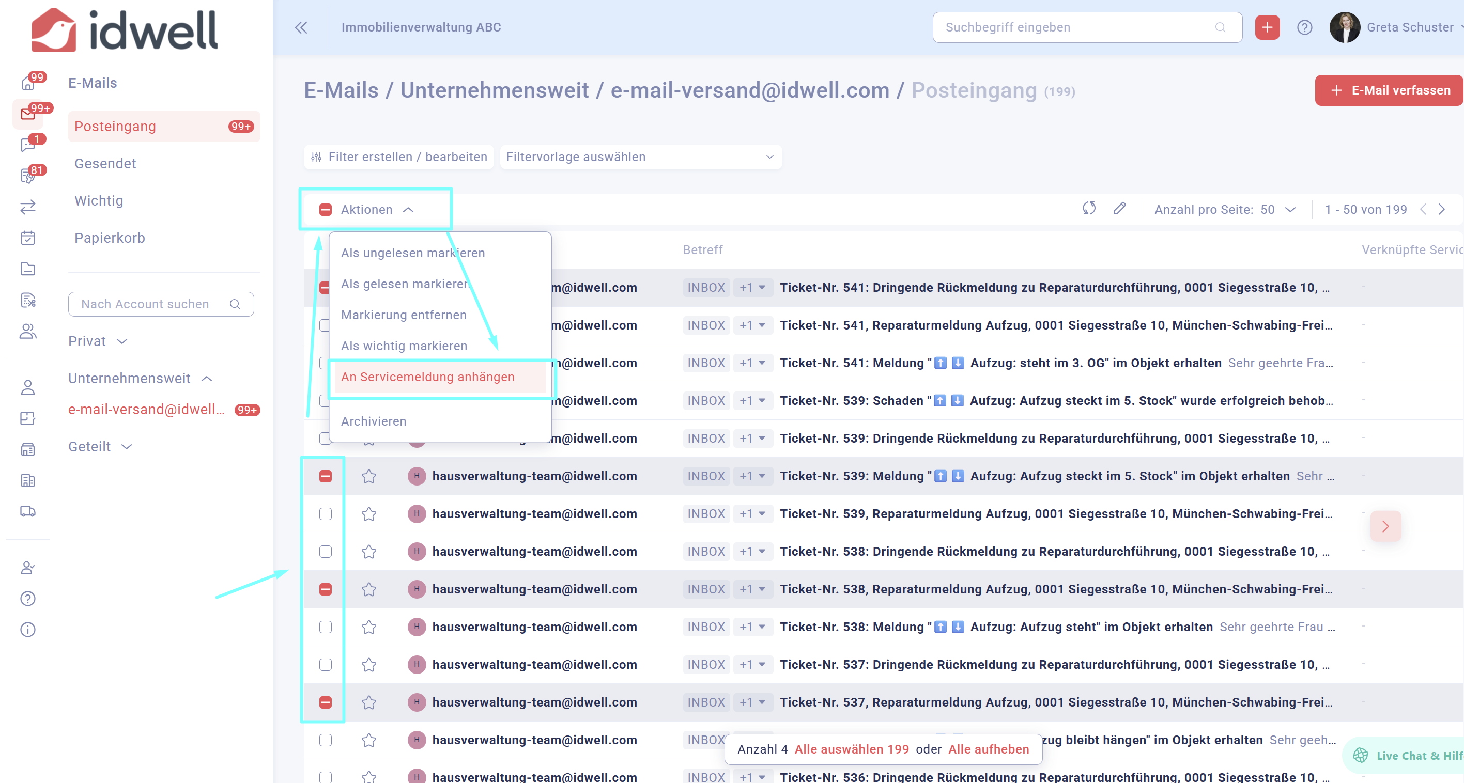Uncheck selected Ticket-Nr. 539 Meldung row
1464x783 pixels.
click(325, 476)
